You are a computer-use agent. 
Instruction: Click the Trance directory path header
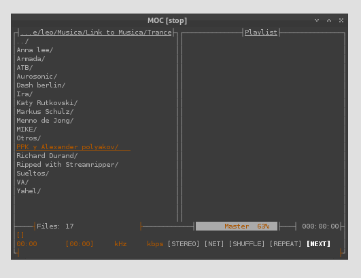[96, 33]
